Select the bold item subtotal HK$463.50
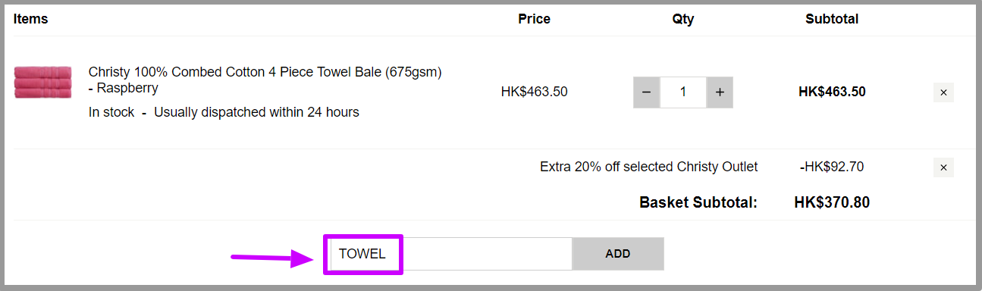 click(832, 92)
